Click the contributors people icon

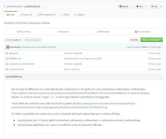pos(136,32)
